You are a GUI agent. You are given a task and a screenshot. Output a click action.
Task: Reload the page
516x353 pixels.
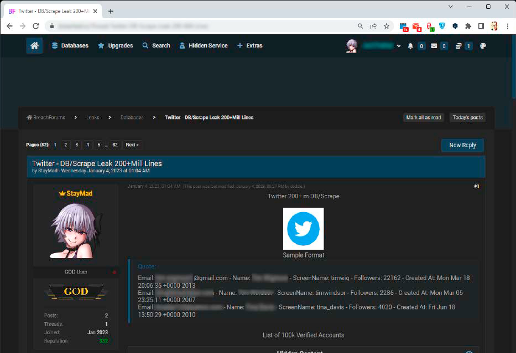[x=36, y=26]
